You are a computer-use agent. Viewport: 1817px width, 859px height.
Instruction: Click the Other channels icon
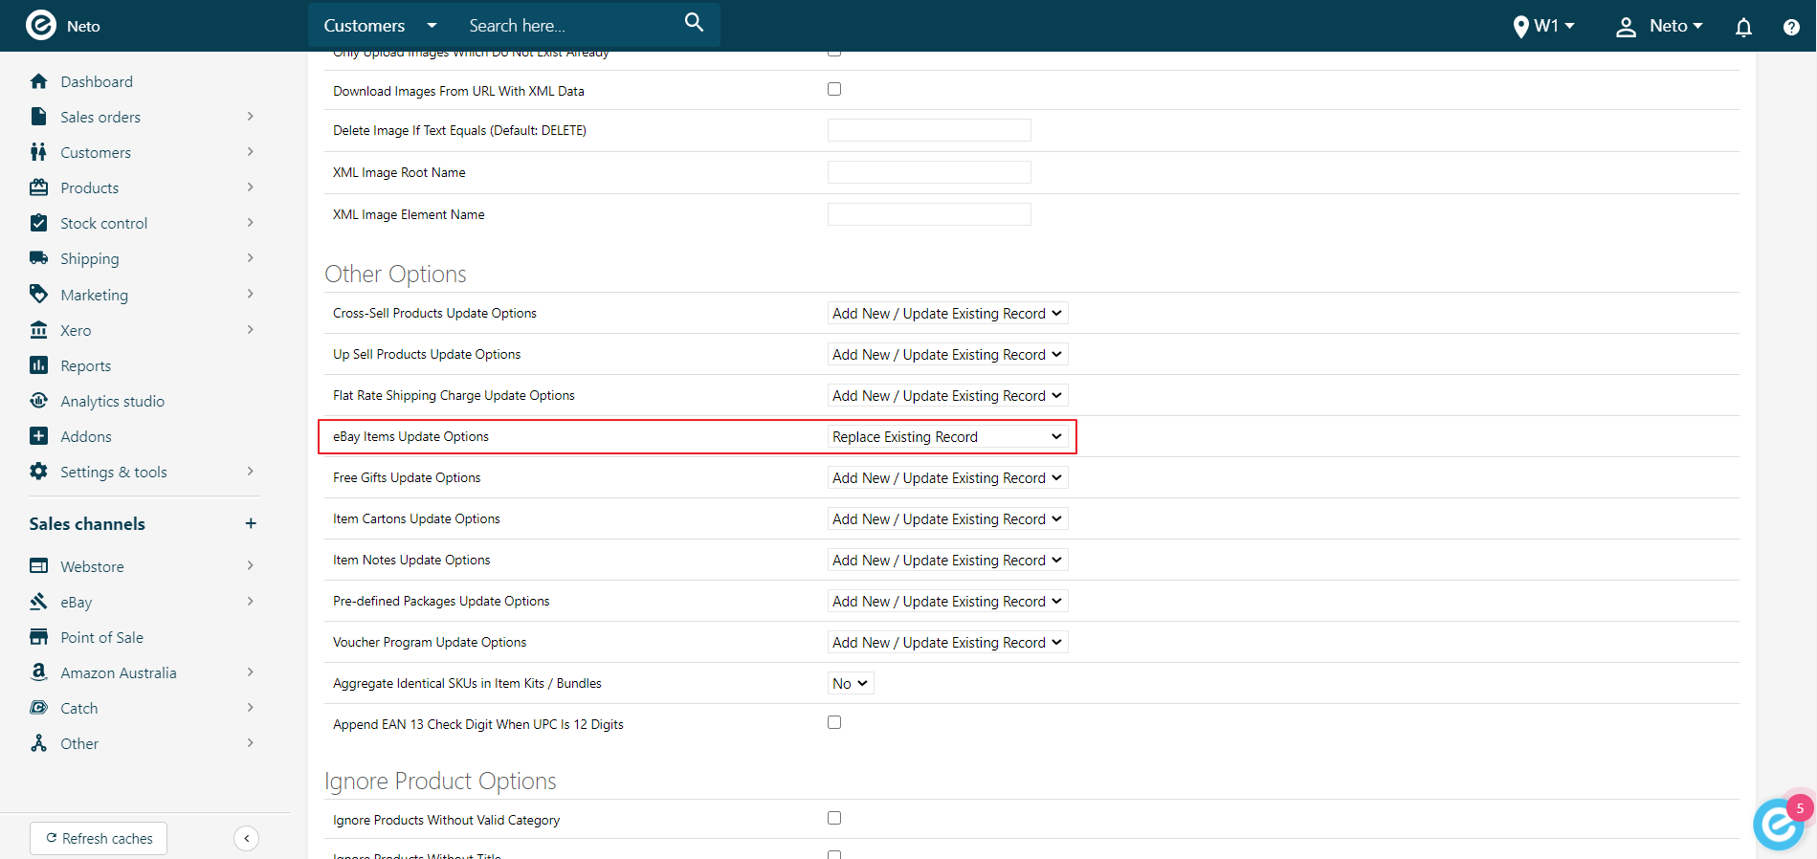tap(38, 743)
